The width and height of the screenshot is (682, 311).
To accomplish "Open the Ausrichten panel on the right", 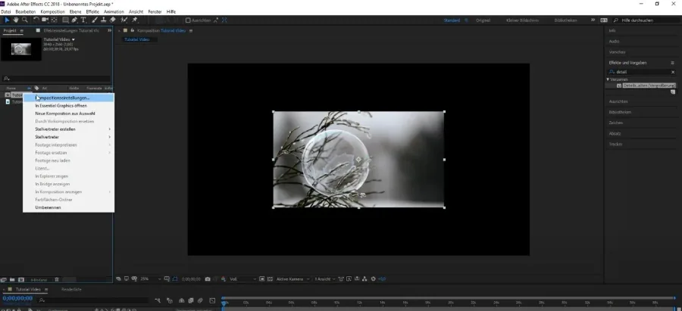I will coord(618,101).
